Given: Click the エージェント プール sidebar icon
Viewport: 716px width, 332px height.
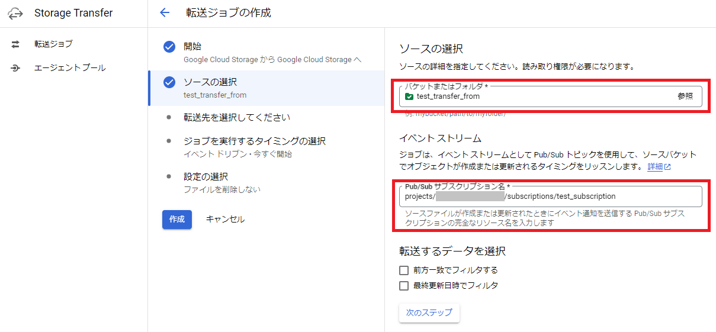Looking at the screenshot, I should 15,68.
